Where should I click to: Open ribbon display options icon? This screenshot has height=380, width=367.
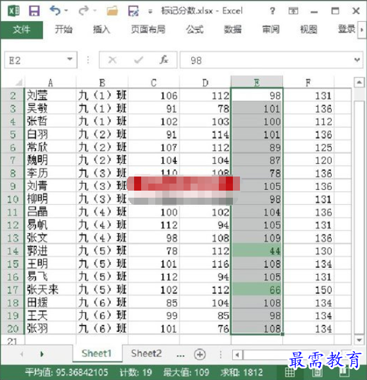click(x=293, y=11)
